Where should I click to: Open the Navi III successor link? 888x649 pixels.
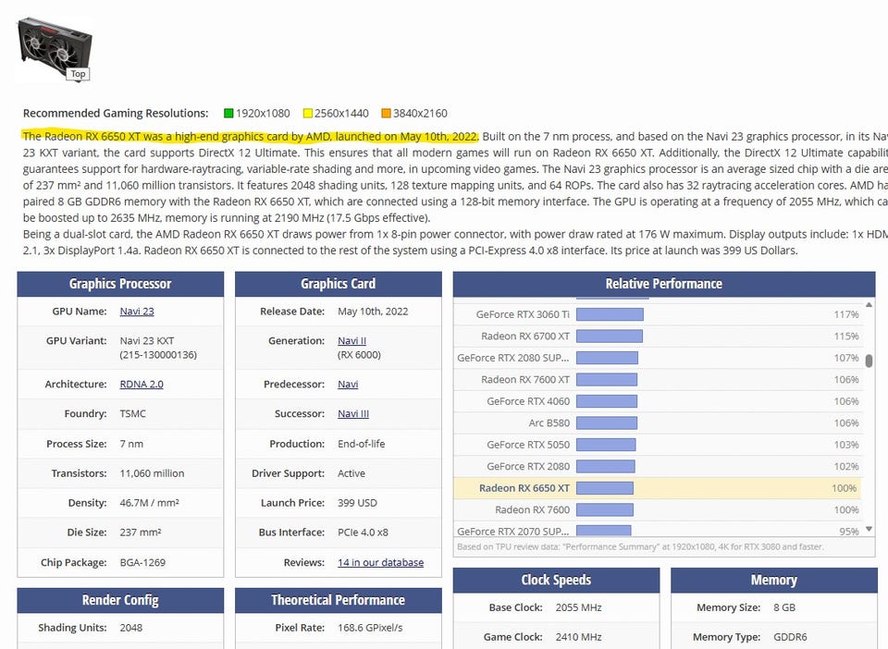[x=352, y=413]
